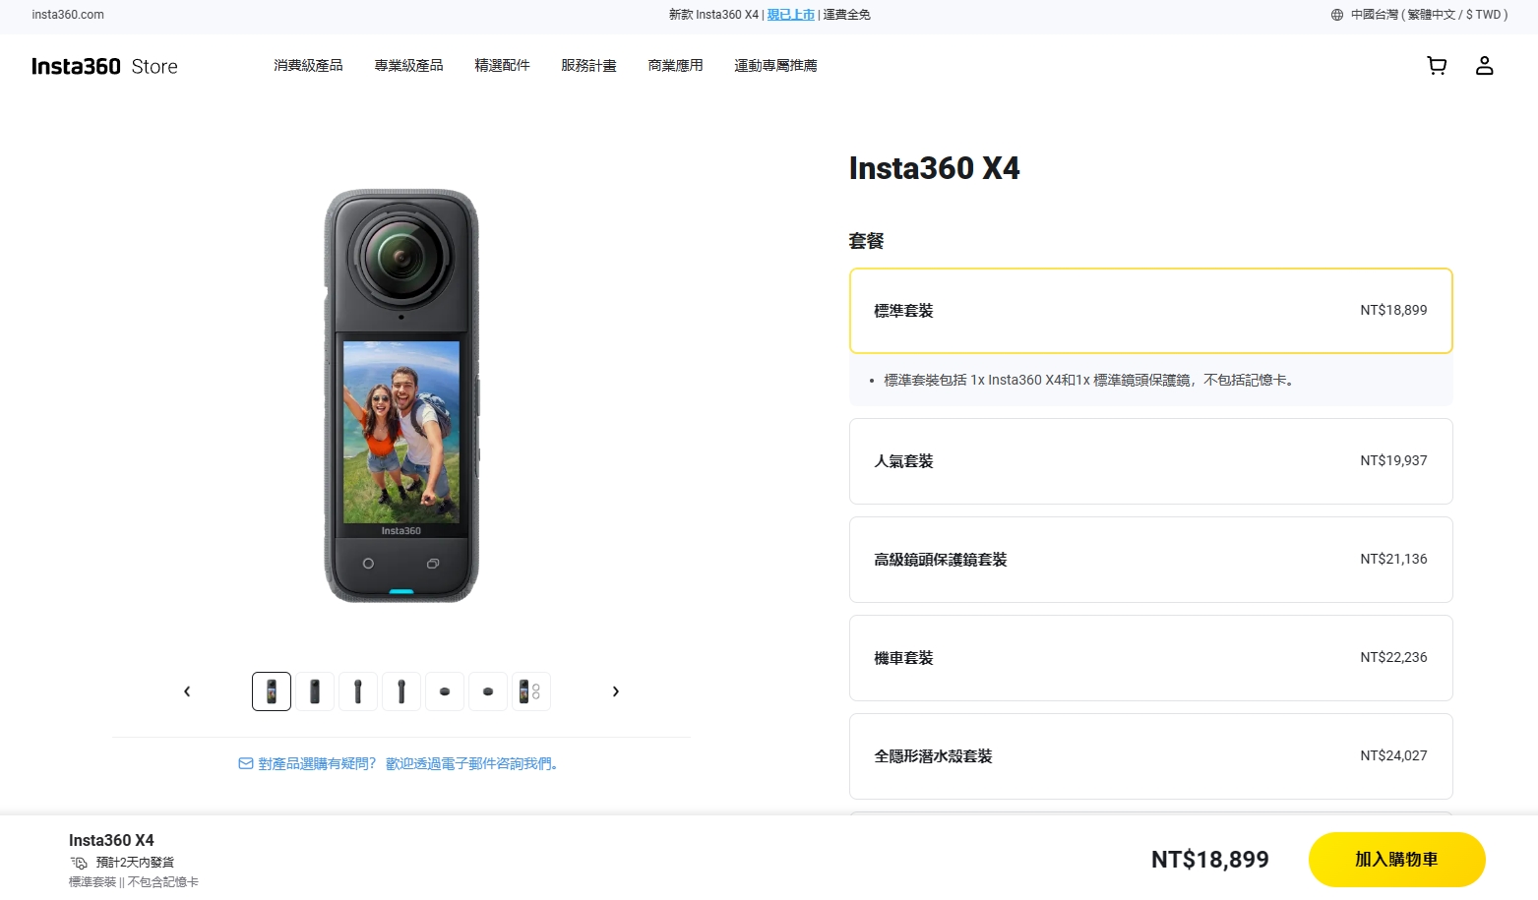Image resolution: width=1538 pixels, height=900 pixels.
Task: Open the 服務計畫 menu
Action: [588, 66]
